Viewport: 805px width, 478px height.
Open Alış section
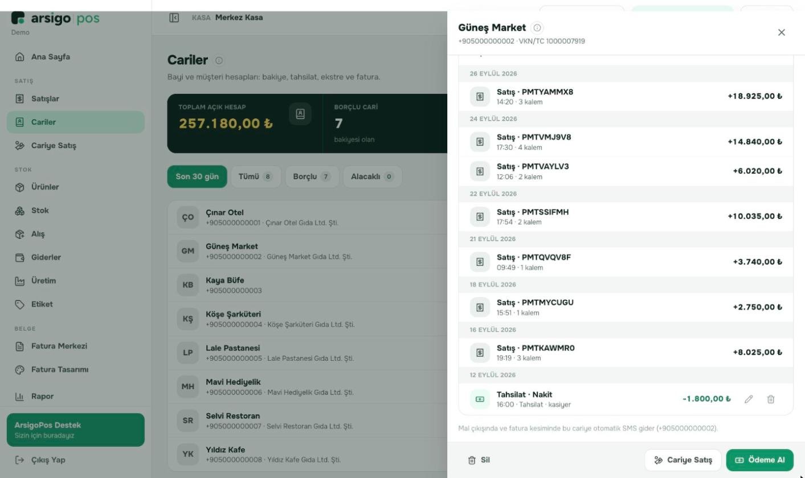tap(76, 234)
